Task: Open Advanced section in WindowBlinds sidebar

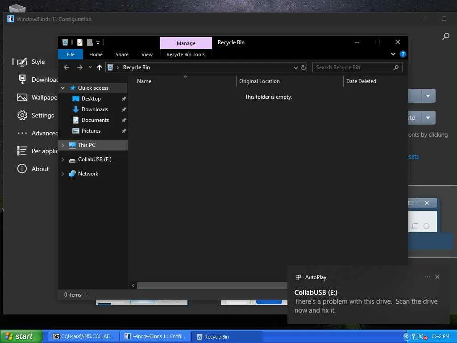Action: pyautogui.click(x=44, y=133)
